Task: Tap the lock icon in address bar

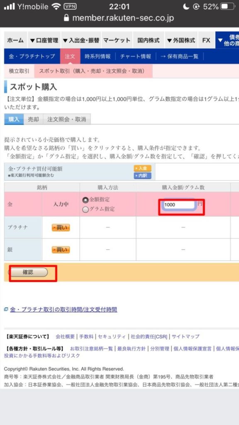Action: 66,18
